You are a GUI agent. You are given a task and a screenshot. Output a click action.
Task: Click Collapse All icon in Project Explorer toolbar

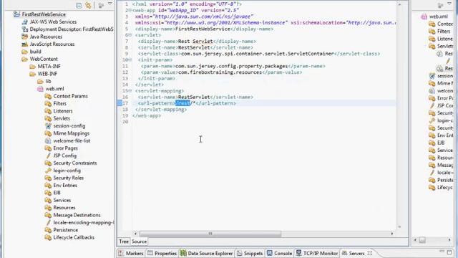tap(79, 5)
